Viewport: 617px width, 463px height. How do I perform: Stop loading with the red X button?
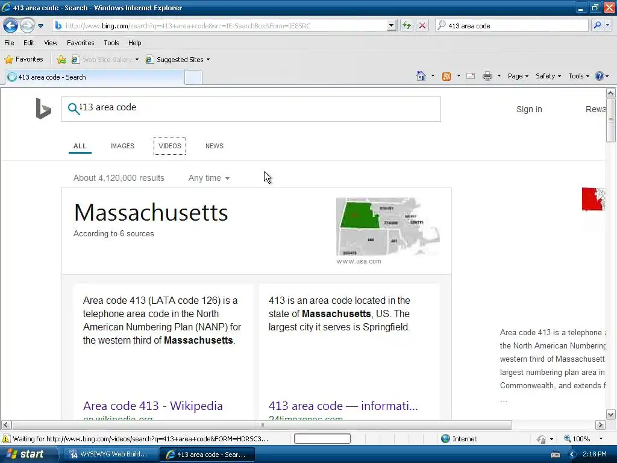click(x=422, y=25)
